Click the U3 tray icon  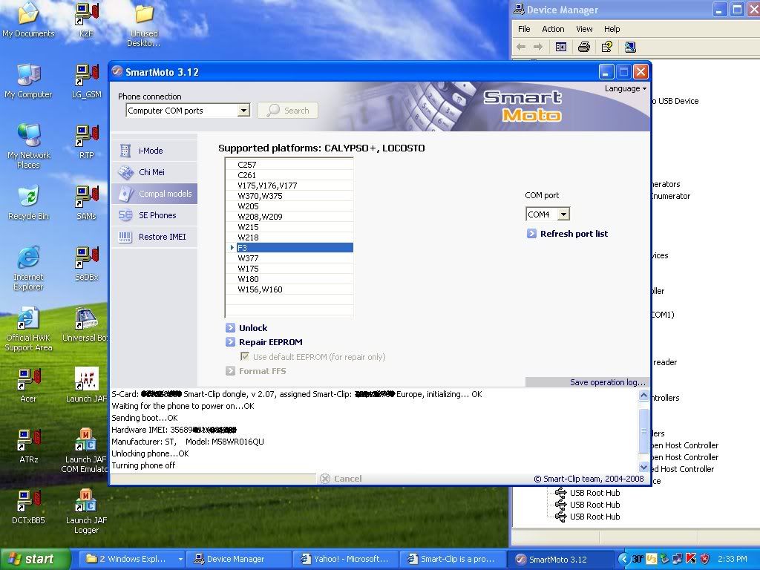point(652,559)
